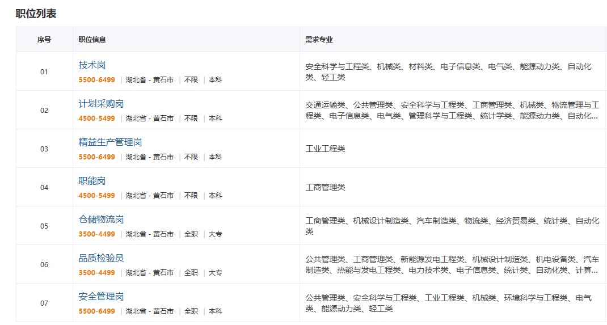The height and width of the screenshot is (325, 607).
Task: Select the 工商管理类 major cell for 职能岗
Action: click(x=325, y=187)
